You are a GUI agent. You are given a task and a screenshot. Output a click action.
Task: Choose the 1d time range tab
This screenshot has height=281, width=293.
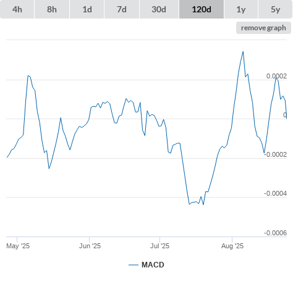click(87, 9)
